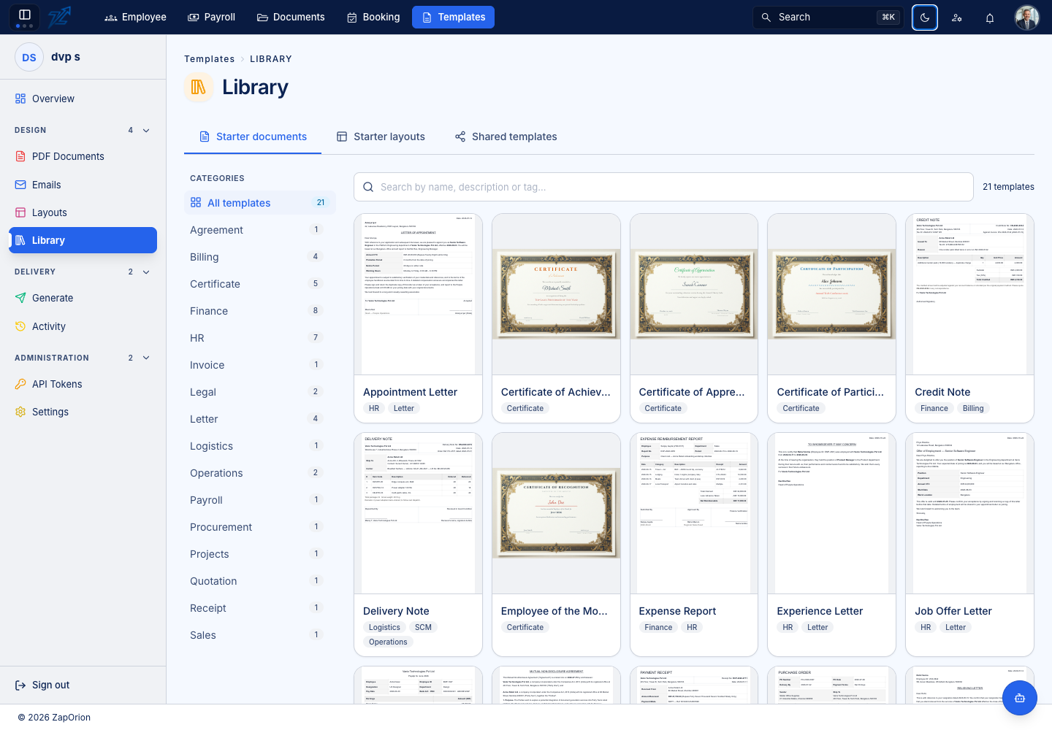
Task: Collapse the Design section chevron
Action: (x=146, y=130)
